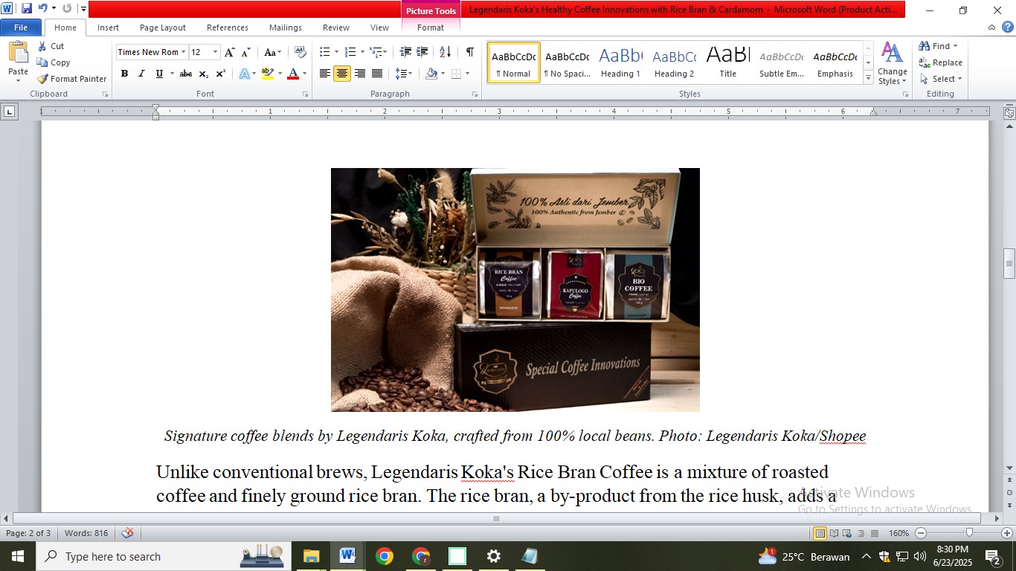Click the spelling check status icon
Viewport: 1016px width, 571px height.
[127, 533]
